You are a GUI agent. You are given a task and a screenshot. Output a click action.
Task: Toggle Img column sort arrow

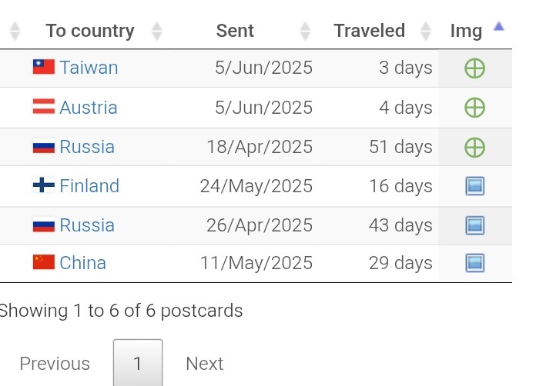click(499, 26)
